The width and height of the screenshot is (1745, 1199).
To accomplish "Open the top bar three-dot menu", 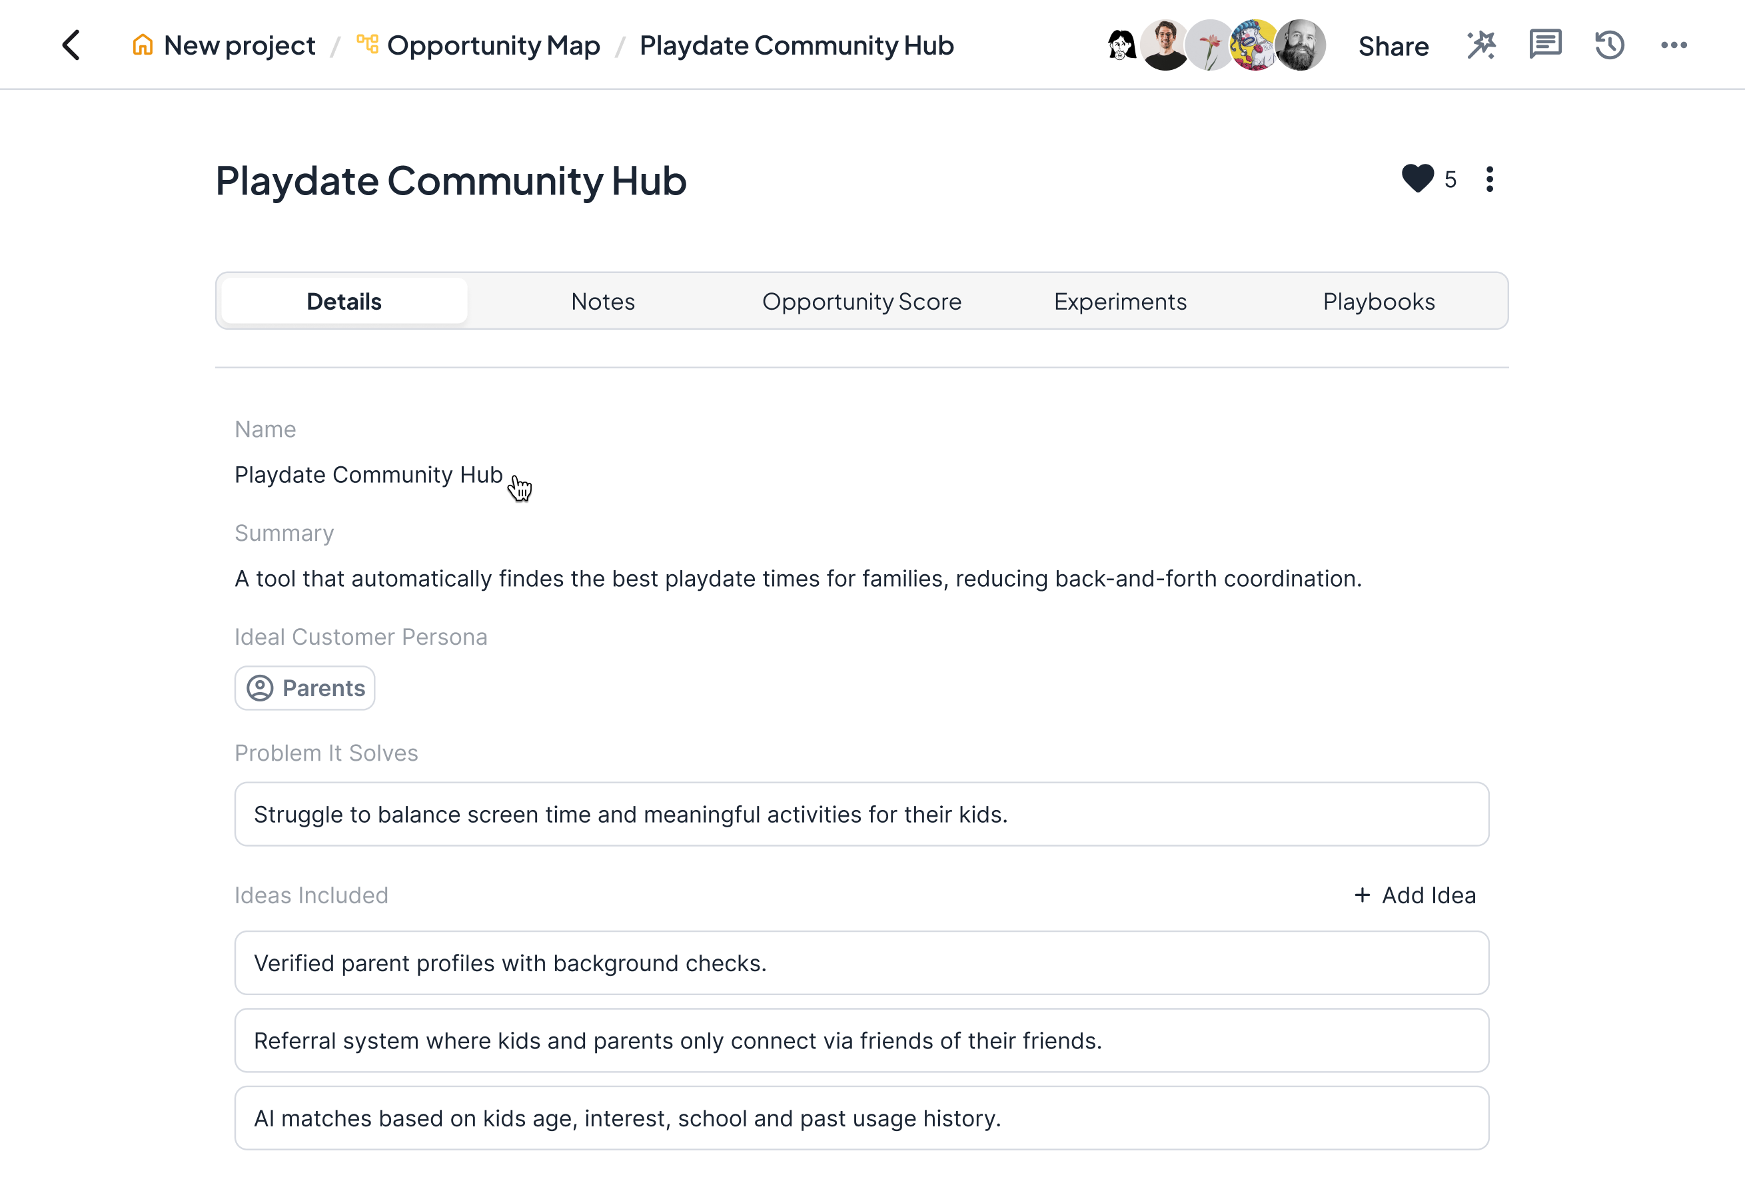I will (1674, 45).
